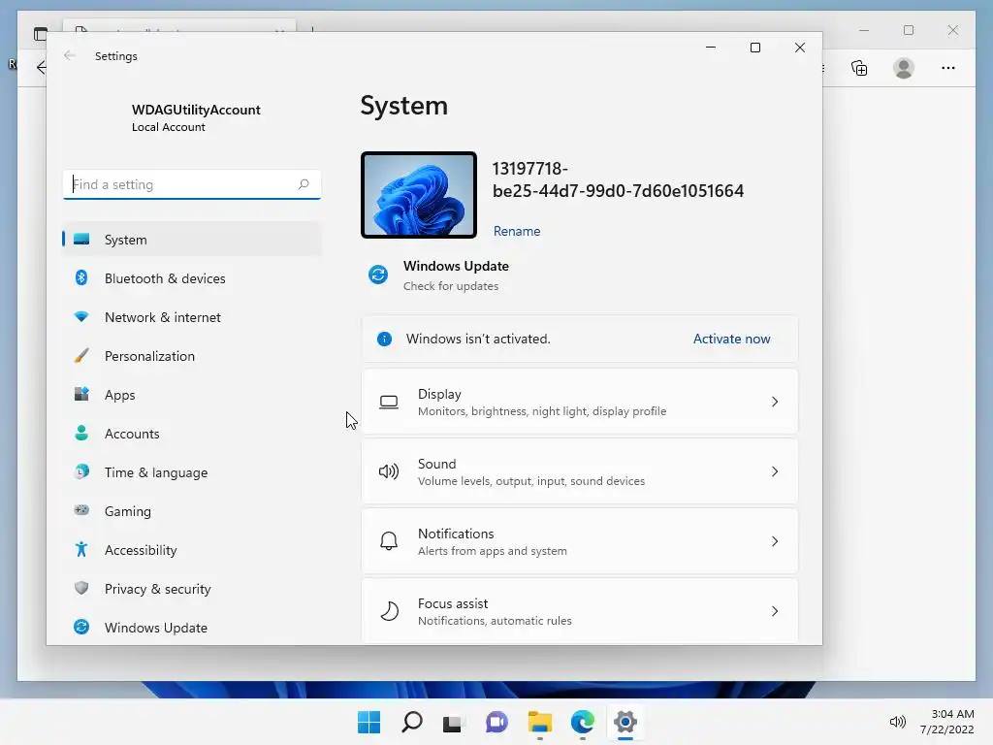
Task: Open File Explorer from taskbar
Action: click(540, 722)
